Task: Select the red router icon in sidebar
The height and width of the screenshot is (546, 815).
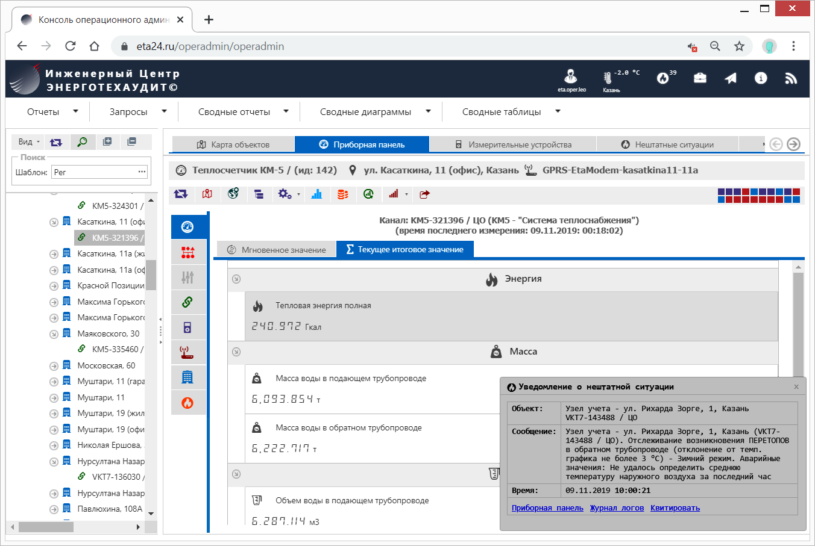Action: [187, 352]
